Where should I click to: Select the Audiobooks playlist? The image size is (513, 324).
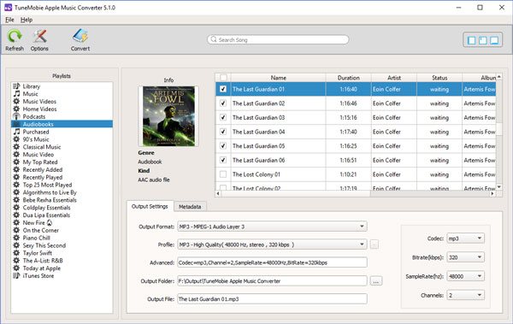[x=62, y=124]
